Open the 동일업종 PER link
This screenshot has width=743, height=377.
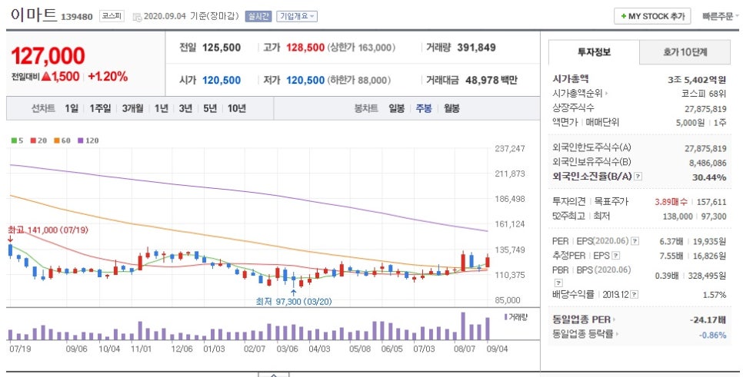point(584,319)
